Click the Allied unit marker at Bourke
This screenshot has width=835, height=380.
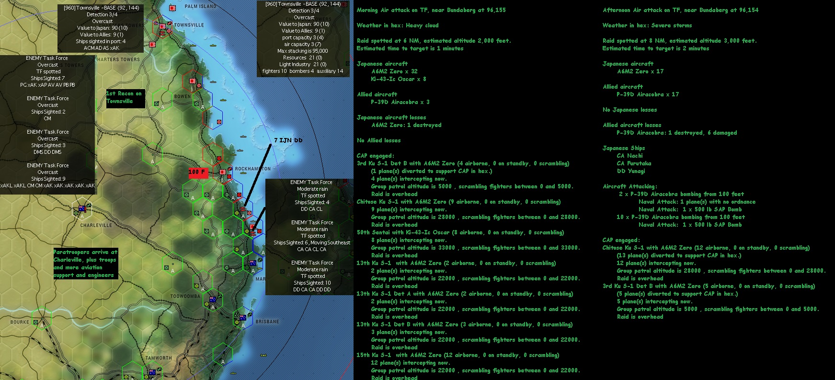coord(36,322)
